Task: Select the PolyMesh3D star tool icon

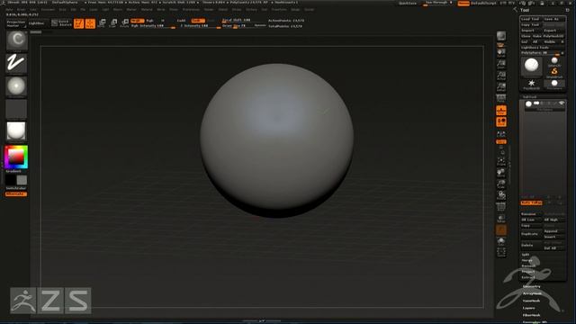Action: tap(532, 84)
